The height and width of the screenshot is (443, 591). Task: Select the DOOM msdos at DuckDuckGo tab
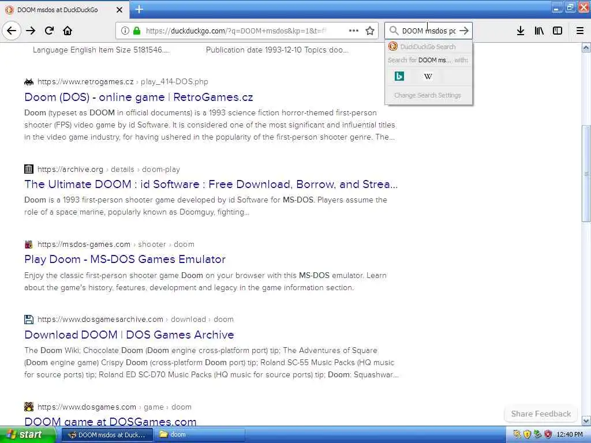tap(64, 10)
